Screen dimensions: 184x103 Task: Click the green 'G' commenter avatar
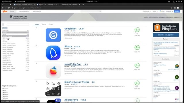click(177, 77)
